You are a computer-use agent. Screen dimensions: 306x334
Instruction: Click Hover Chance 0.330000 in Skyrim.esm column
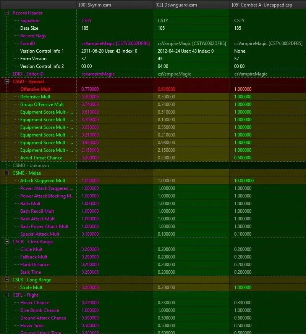(x=90, y=303)
